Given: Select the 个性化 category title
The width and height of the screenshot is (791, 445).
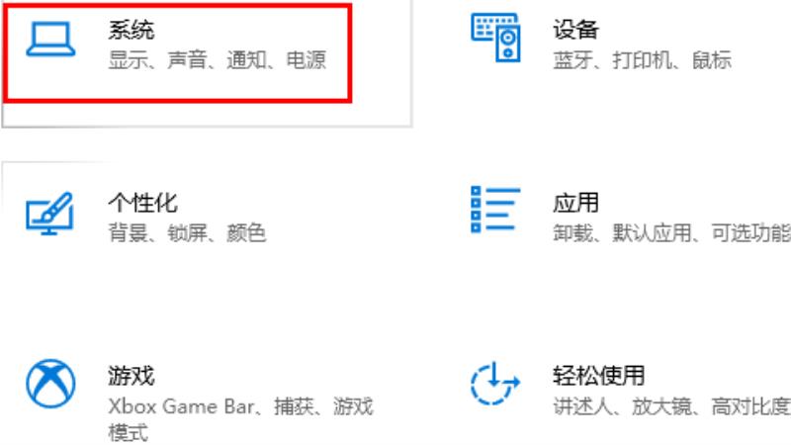Looking at the screenshot, I should click(142, 203).
